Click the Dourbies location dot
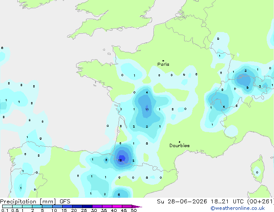This screenshot has height=212, width=274. pyautogui.click(x=179, y=142)
